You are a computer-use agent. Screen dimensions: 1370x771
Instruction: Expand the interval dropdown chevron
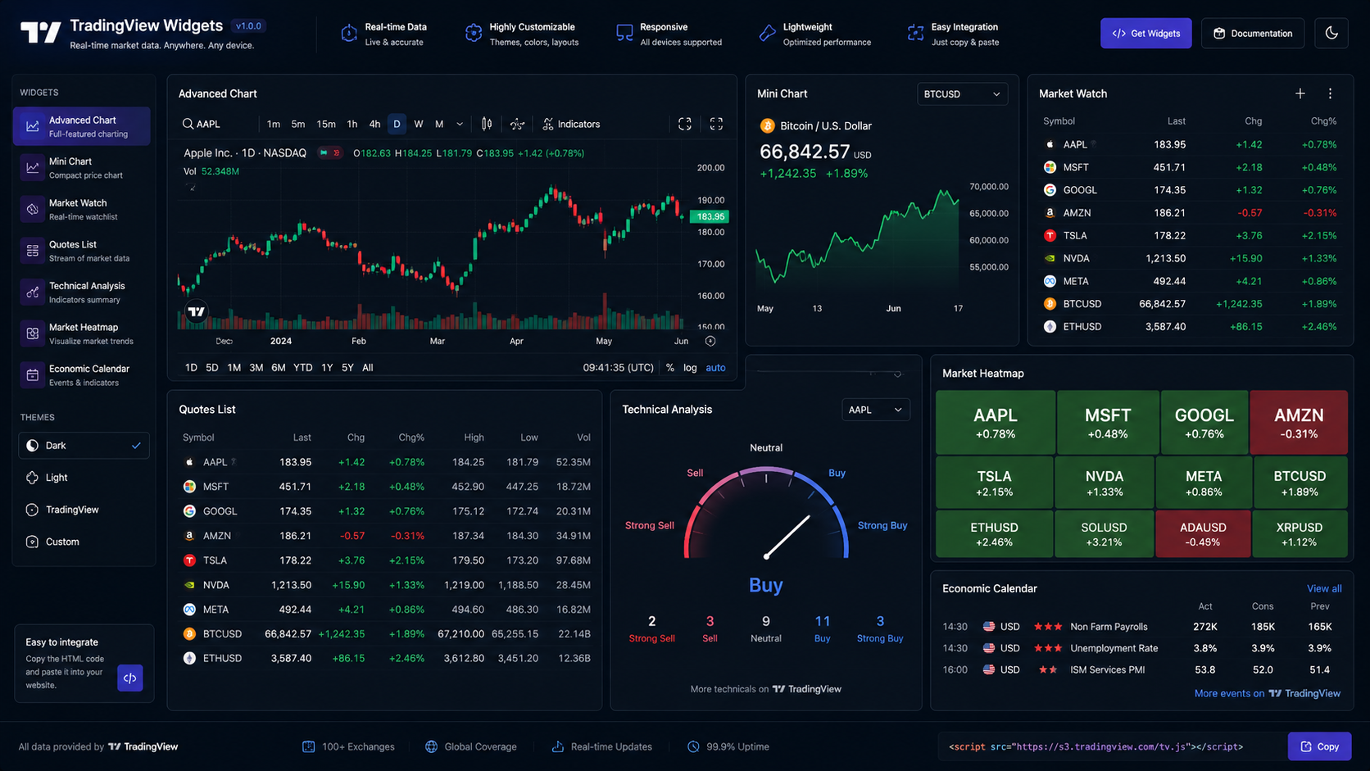click(x=460, y=124)
